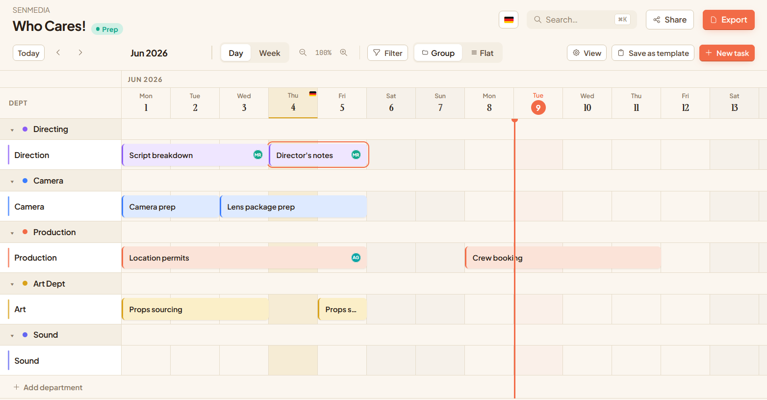
Task: Click MR avatar on Director's notes task
Action: tap(356, 155)
